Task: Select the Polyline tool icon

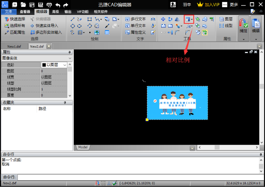Action: (97, 19)
